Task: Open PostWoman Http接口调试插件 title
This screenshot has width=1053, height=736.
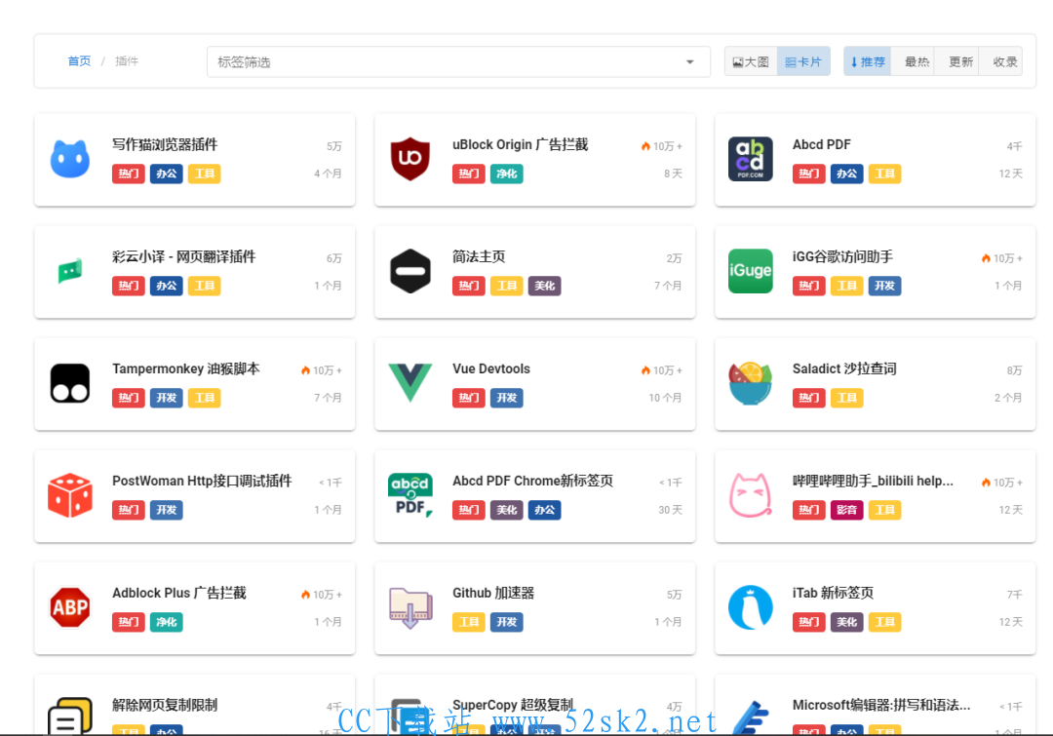Action: coord(202,481)
